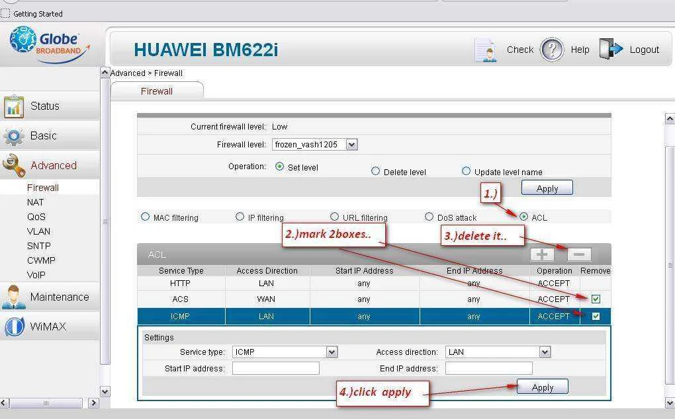Choose the DoS attack radio button
This screenshot has height=419, width=675.
[x=429, y=217]
